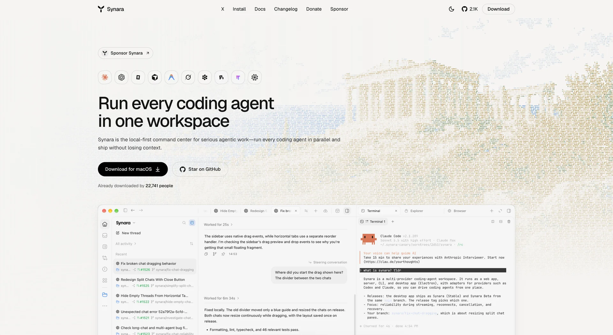
Task: Open the GitHub repository with 2.1K stars
Action: pos(470,9)
